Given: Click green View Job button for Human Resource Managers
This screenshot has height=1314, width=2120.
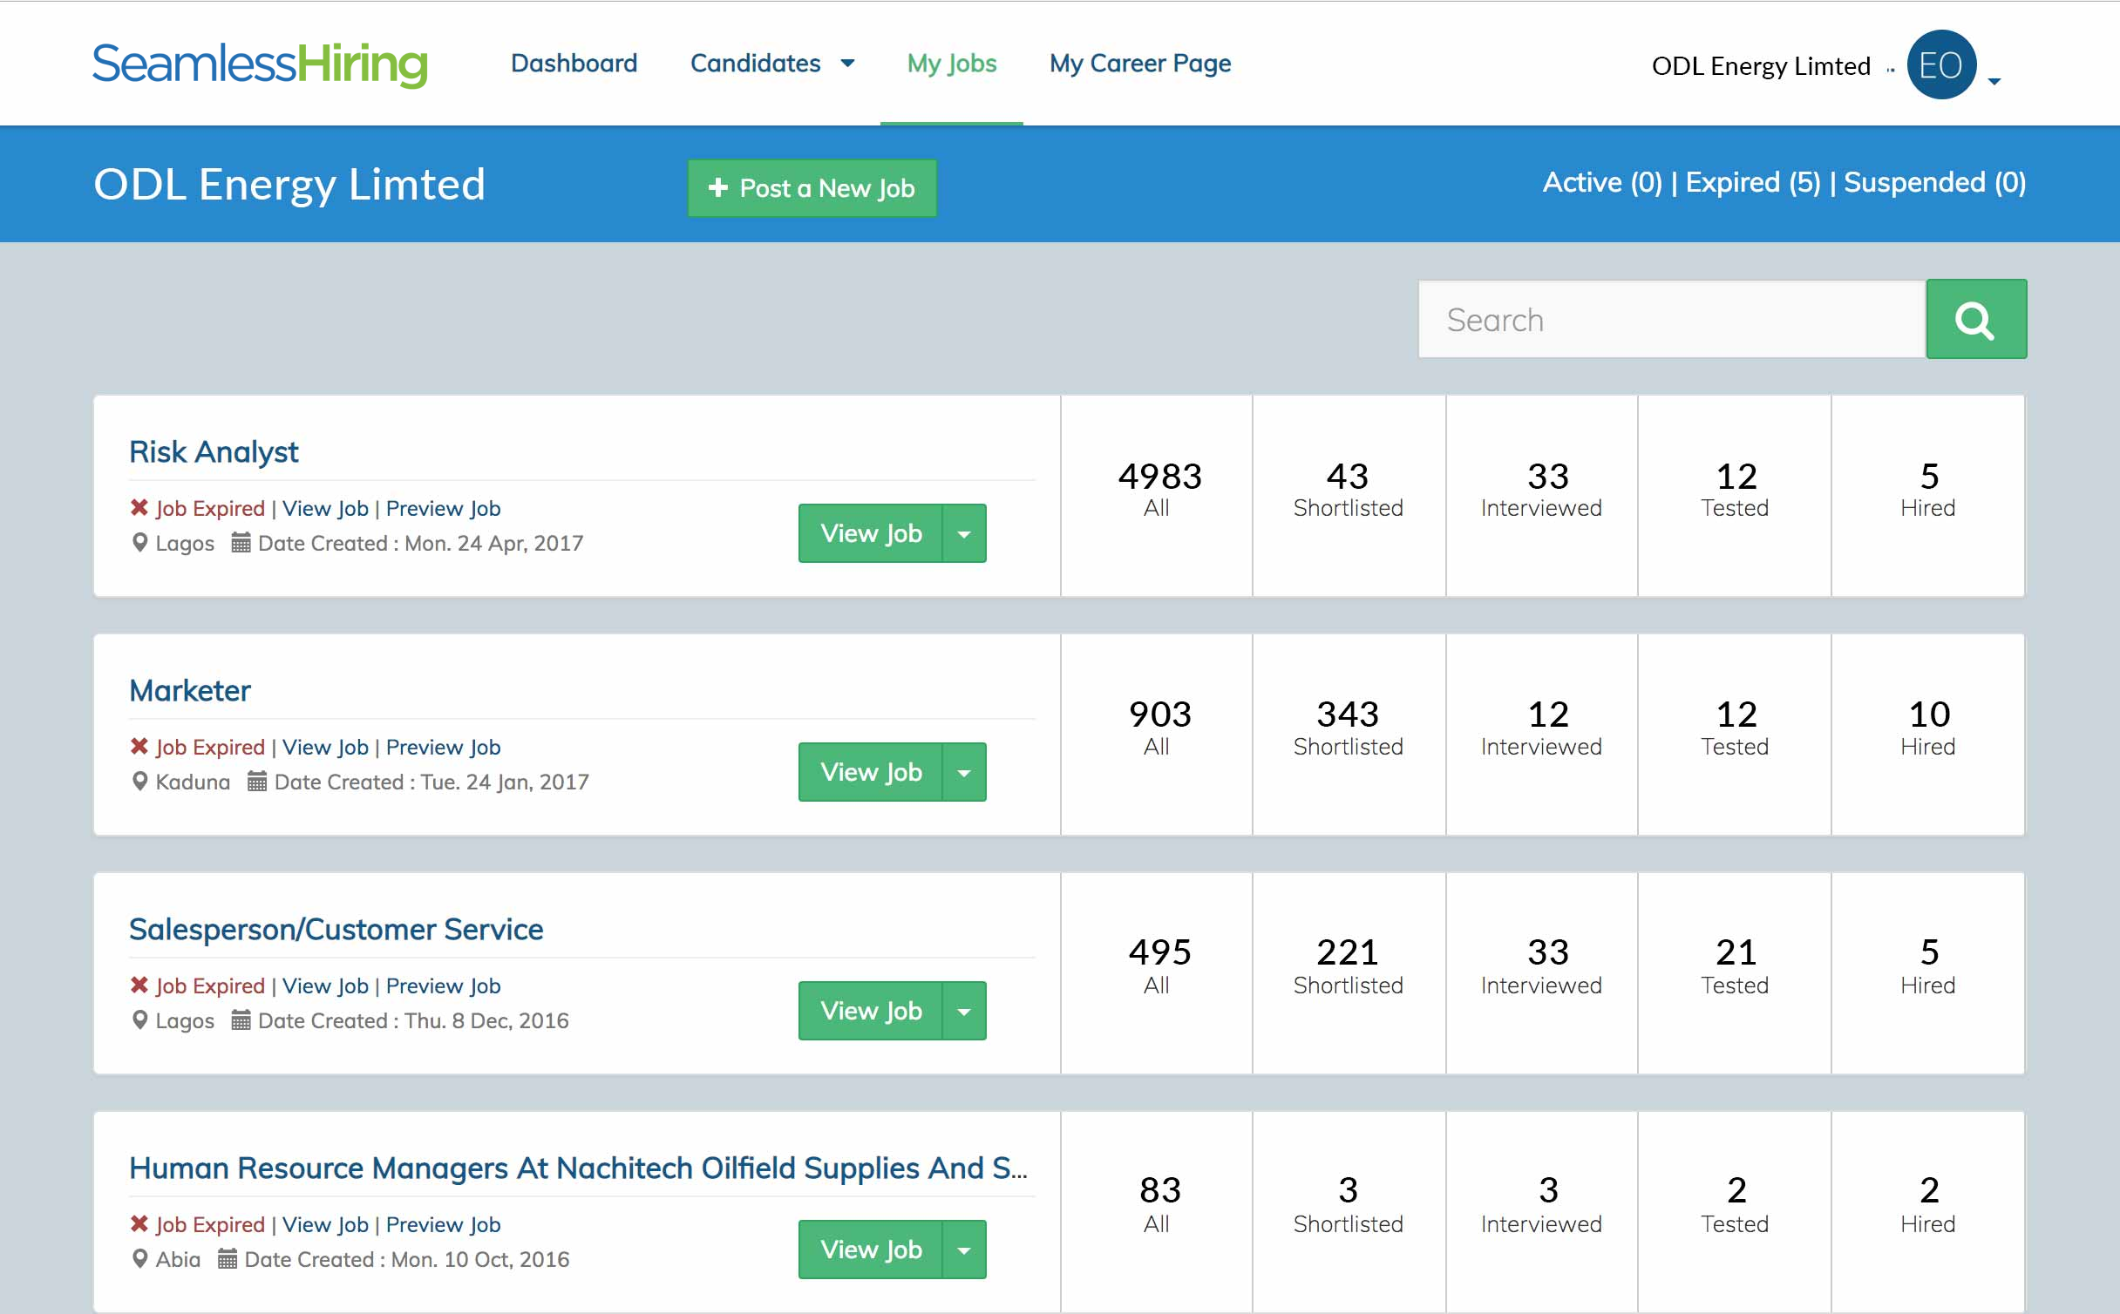Looking at the screenshot, I should coord(871,1250).
